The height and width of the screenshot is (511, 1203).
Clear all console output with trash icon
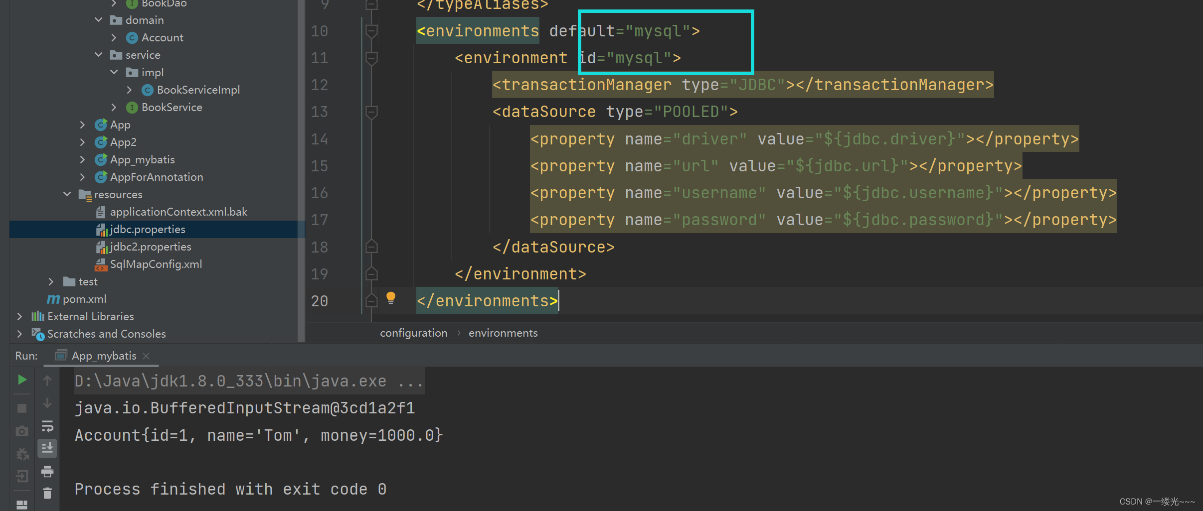[47, 493]
